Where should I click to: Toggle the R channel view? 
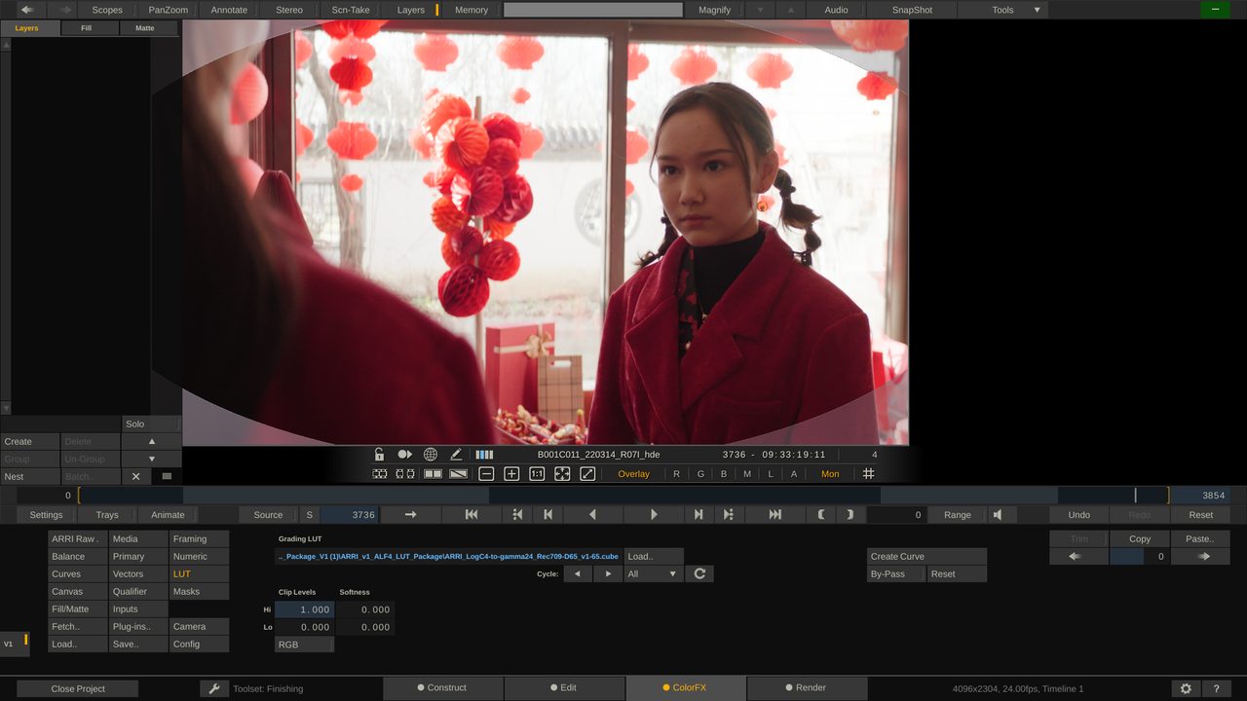pyautogui.click(x=677, y=474)
